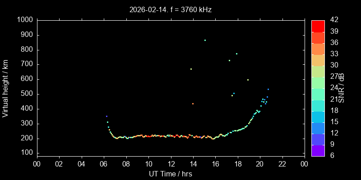Pick the cyan 15–18 dB colorbar band
The image size is (361, 180).
318,117
